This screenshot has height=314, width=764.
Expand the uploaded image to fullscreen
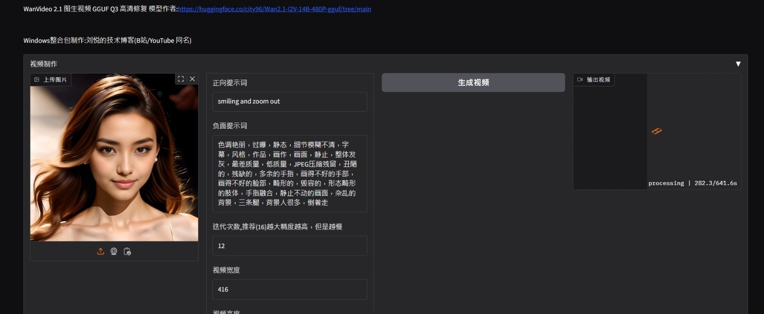click(181, 79)
